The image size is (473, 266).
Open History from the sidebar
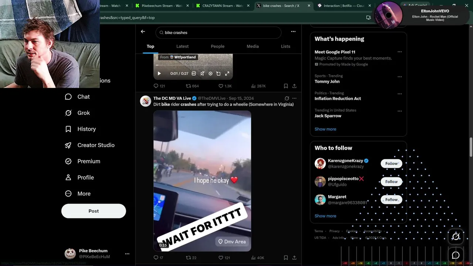click(81, 129)
